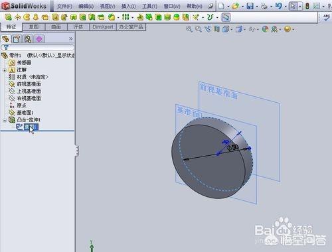Viewport: 332px width, 252px height.
Task: Click the rebuild traffic light icon
Action: 307,6
